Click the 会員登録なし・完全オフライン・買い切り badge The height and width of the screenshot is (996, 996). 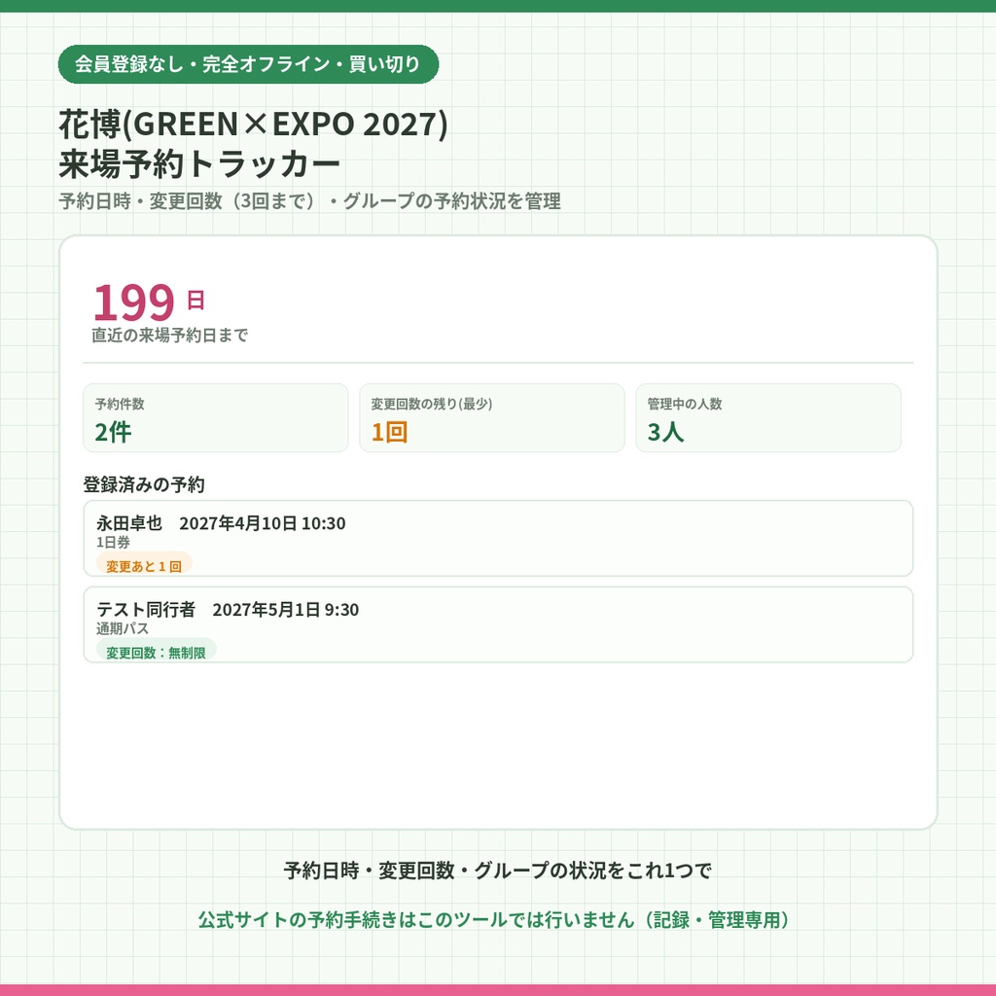click(248, 64)
